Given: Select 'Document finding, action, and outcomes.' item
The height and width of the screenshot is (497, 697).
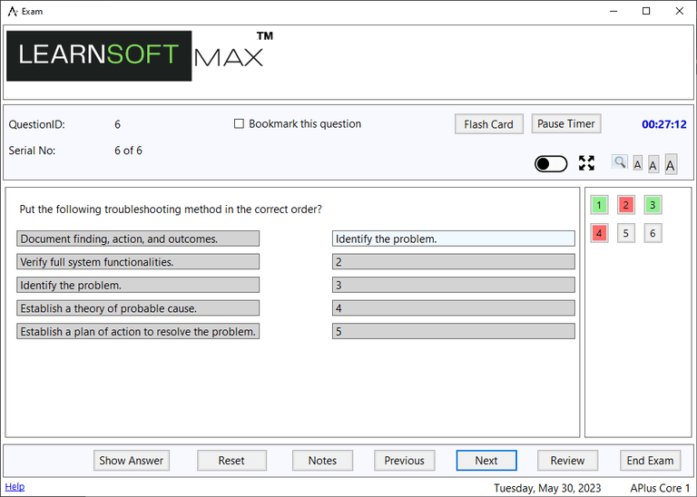Looking at the screenshot, I should point(138,239).
